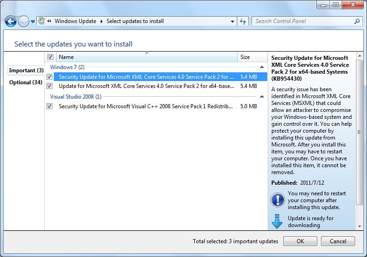This screenshot has width=367, height=257.
Task: Minimize the Windows Update window
Action: [x=323, y=5]
